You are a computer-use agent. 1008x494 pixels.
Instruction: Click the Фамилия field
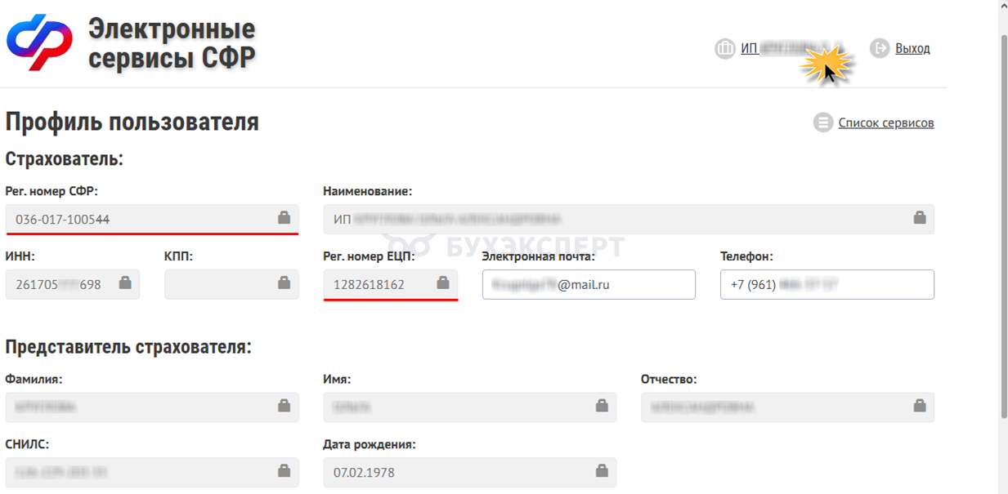[x=152, y=407]
